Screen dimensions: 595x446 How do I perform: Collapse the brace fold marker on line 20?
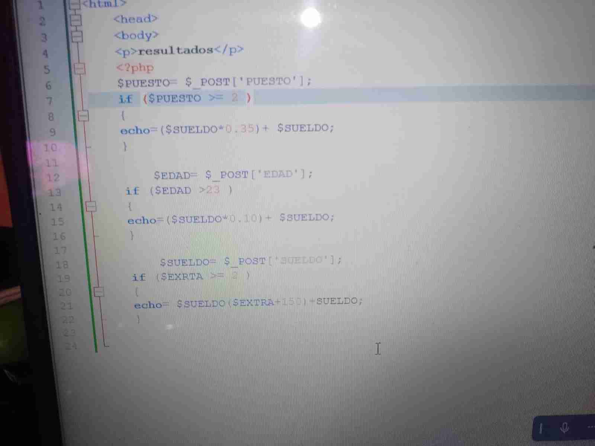99,292
